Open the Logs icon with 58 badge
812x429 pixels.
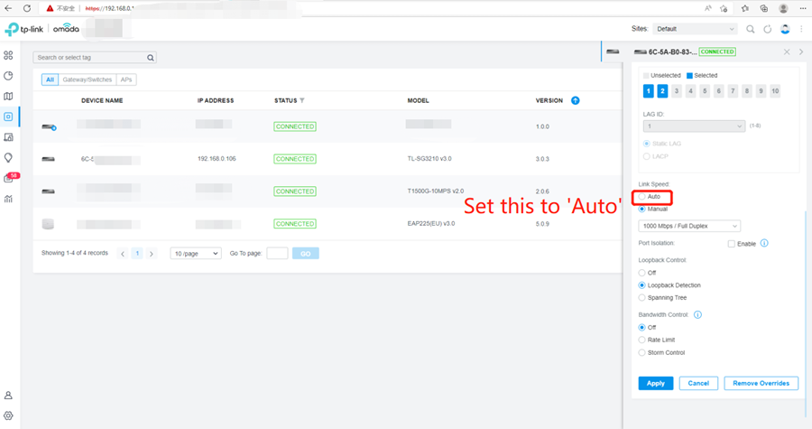click(9, 178)
